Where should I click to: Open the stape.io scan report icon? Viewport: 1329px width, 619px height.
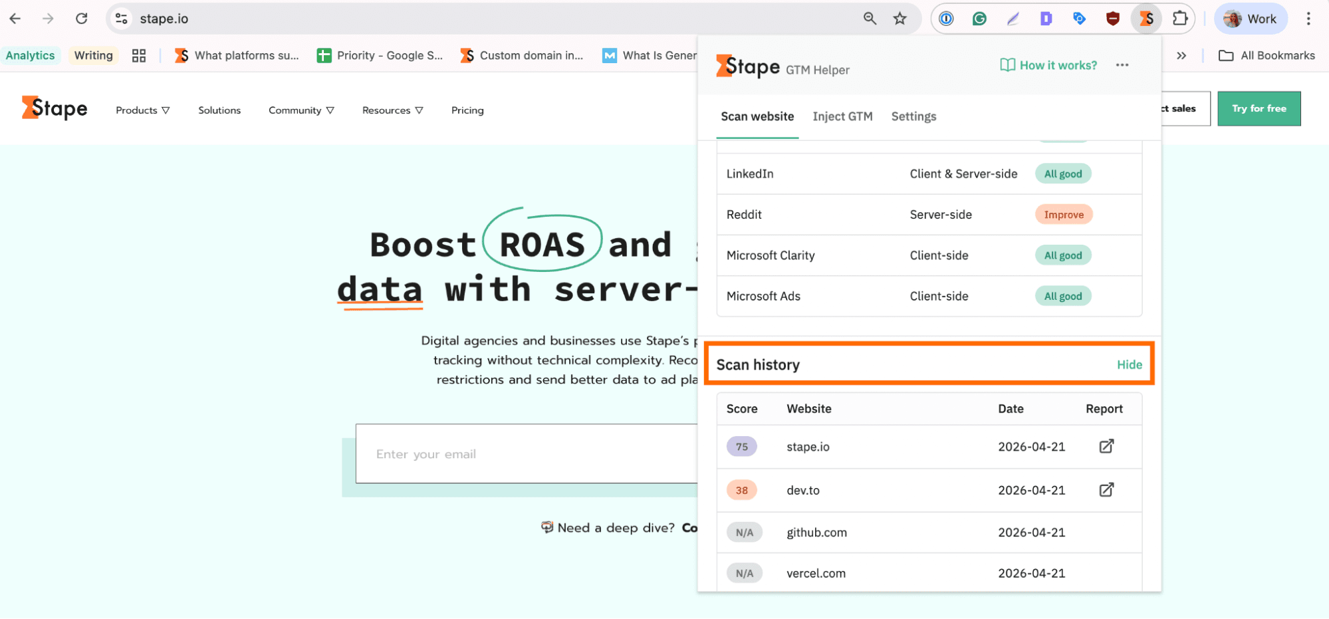tap(1106, 446)
